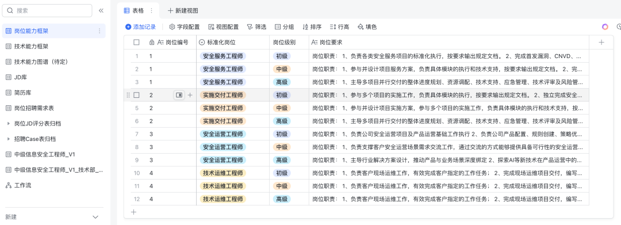Viewport: 621px width, 225px height.
Task: Open the 填色 fill color tool
Action: click(x=367, y=27)
